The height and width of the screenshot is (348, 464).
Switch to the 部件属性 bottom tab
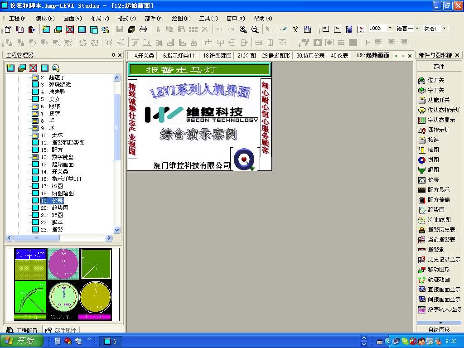coord(61,330)
